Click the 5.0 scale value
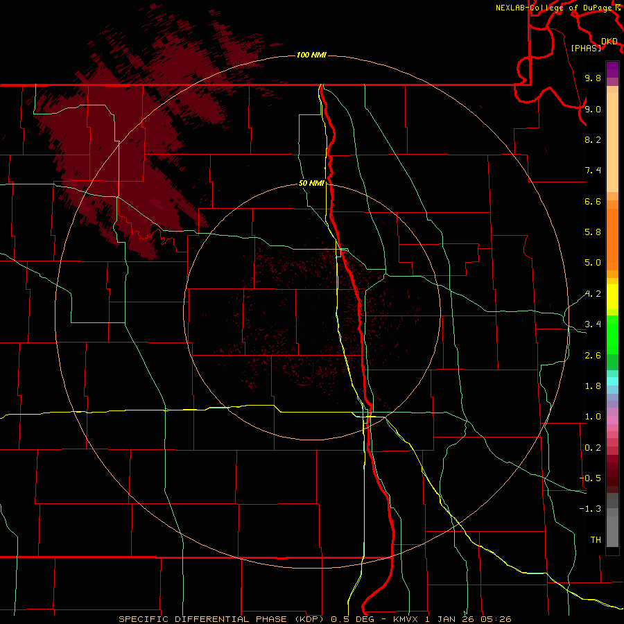The width and height of the screenshot is (624, 624). coord(593,263)
